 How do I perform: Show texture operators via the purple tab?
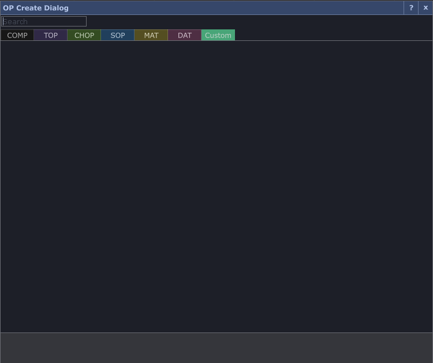coord(51,35)
